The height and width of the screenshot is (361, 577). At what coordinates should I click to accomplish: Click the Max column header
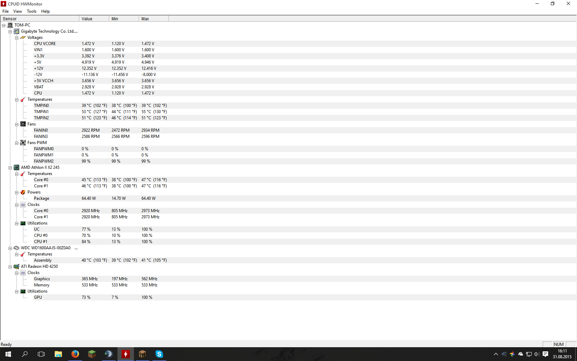coord(154,19)
